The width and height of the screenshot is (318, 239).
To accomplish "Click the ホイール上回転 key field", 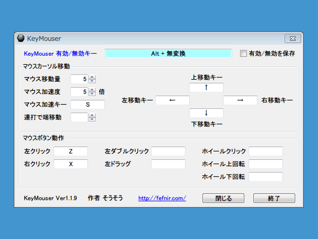I will click(266, 164).
